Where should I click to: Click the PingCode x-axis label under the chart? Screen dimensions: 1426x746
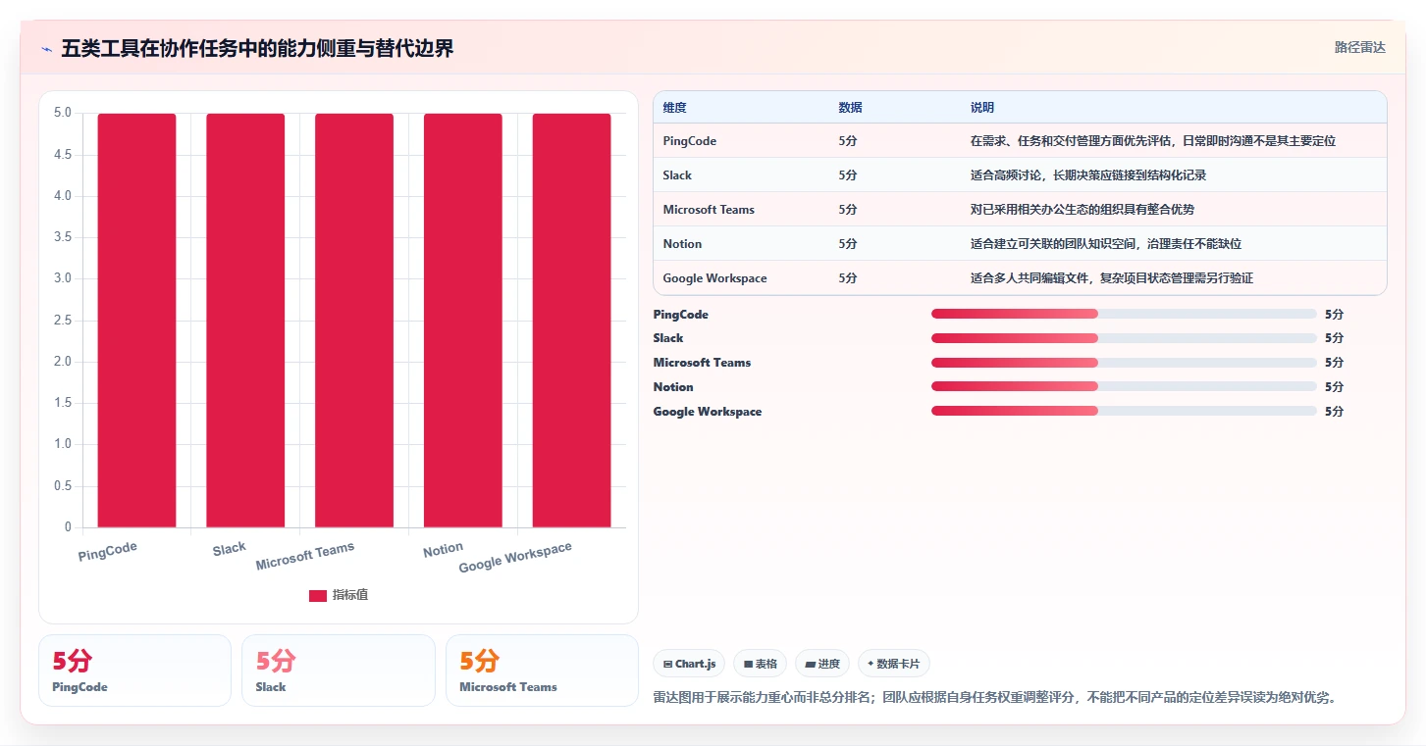click(108, 552)
